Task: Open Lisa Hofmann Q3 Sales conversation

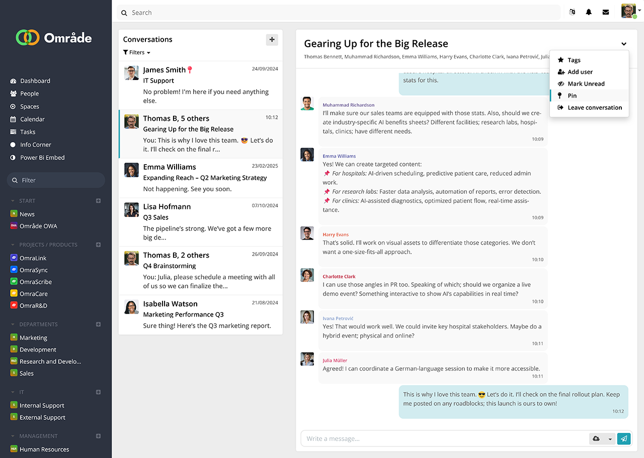Action: click(200, 222)
